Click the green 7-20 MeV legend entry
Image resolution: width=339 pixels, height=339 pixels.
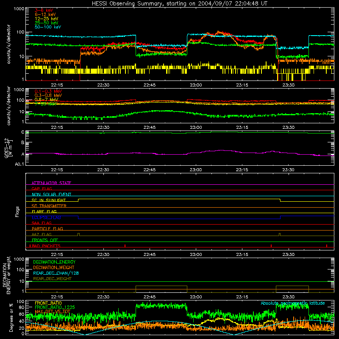tap(46, 104)
